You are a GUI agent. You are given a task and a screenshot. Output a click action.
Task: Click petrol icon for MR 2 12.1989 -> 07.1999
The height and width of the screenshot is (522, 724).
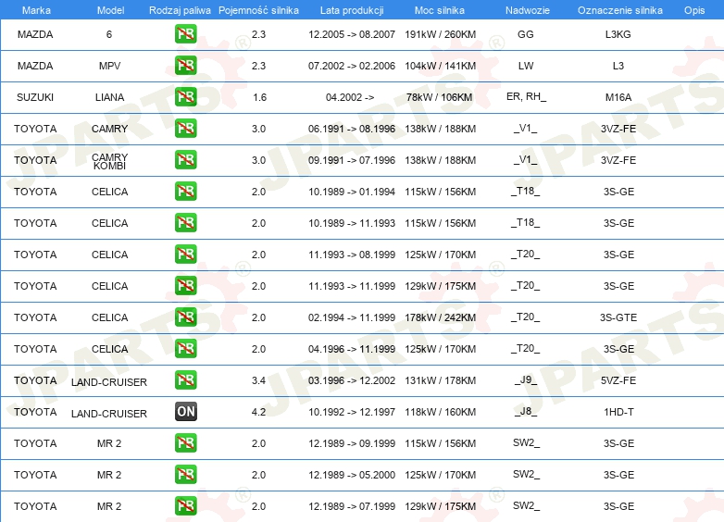tap(185, 505)
